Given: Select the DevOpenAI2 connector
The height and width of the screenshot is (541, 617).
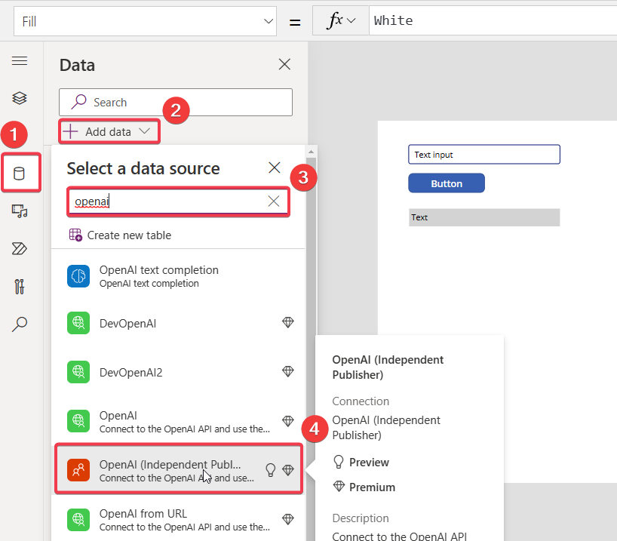Looking at the screenshot, I should 178,372.
